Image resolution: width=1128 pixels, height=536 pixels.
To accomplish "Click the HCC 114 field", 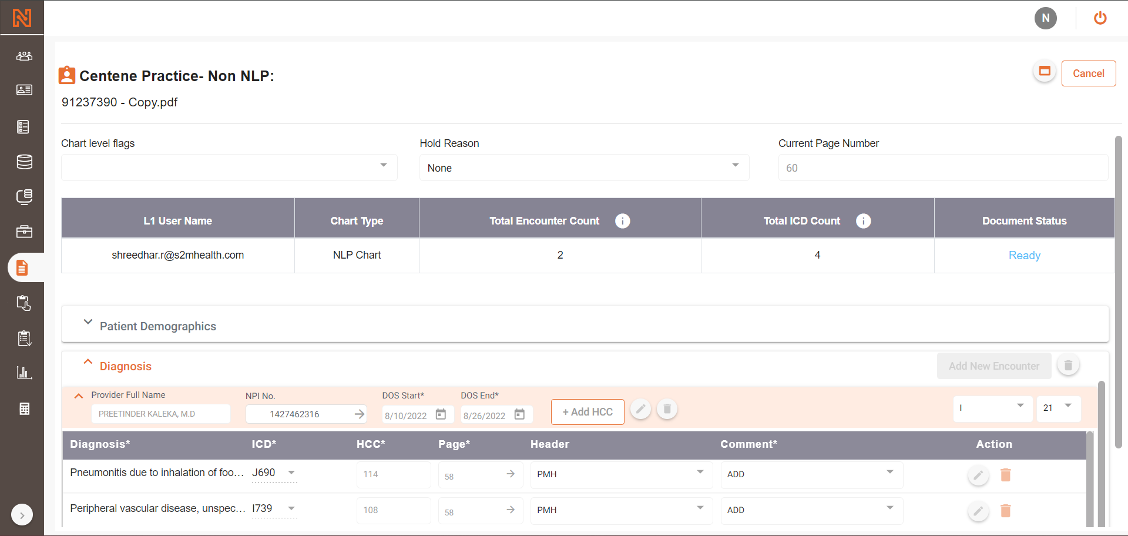I will click(x=394, y=474).
